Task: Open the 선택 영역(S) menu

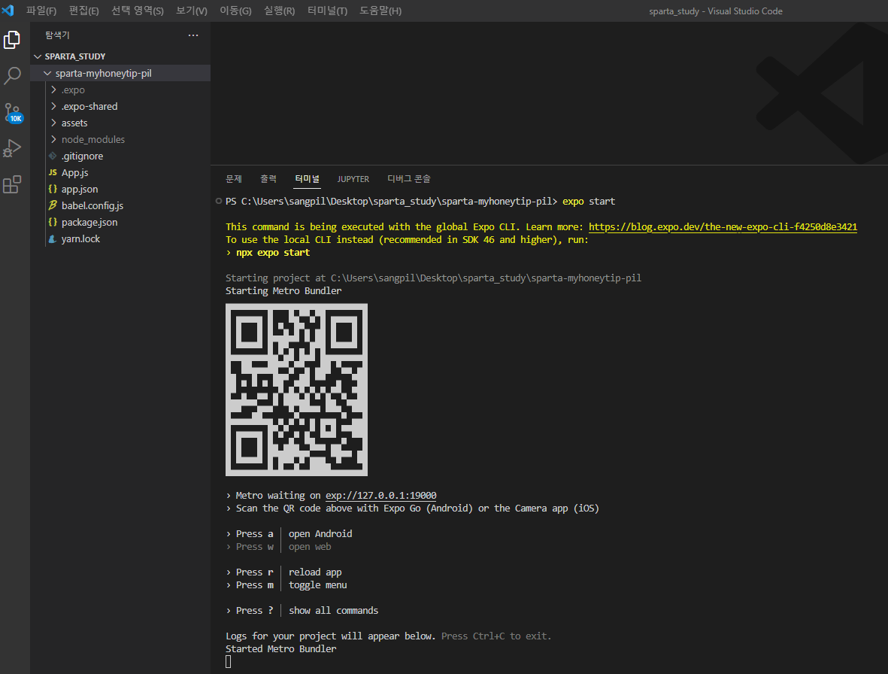Action: [138, 11]
